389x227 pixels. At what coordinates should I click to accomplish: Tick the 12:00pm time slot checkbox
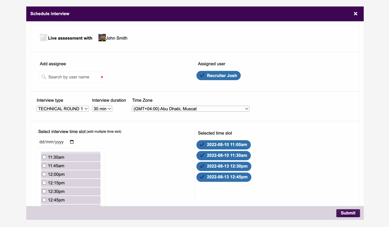[44, 174]
